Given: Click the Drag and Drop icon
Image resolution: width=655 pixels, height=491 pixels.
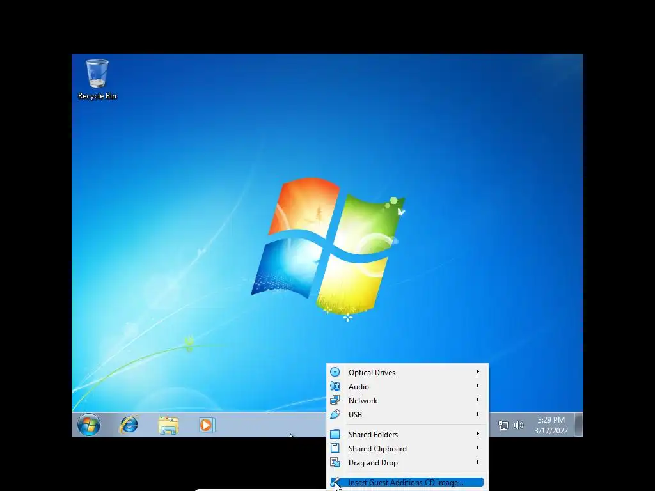Looking at the screenshot, I should pos(335,463).
